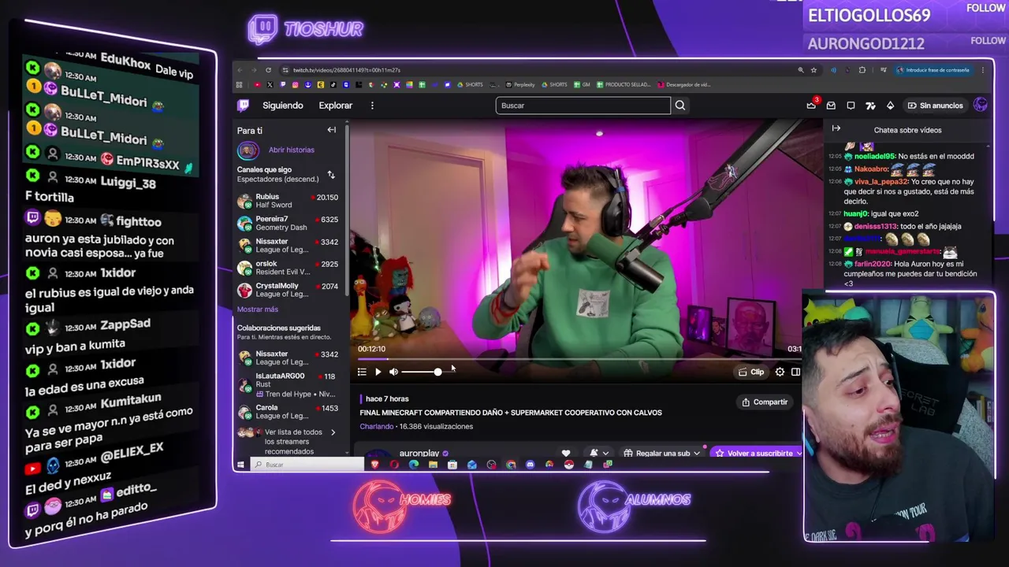1009x567 pixels.
Task: Click the browser address bar URL
Action: click(x=347, y=70)
